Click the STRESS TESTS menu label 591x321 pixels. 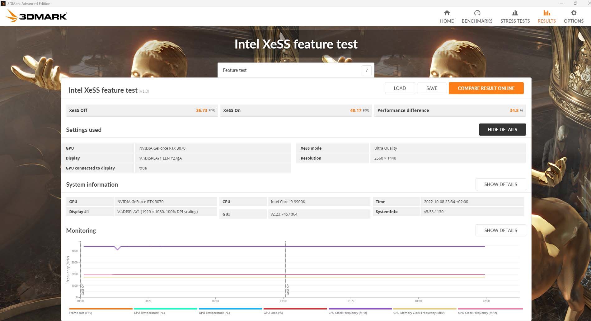pos(515,21)
